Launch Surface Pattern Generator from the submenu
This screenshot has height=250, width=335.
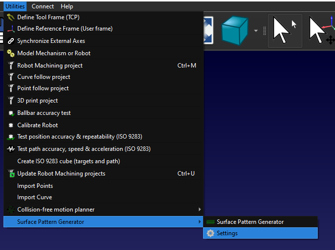(260, 222)
